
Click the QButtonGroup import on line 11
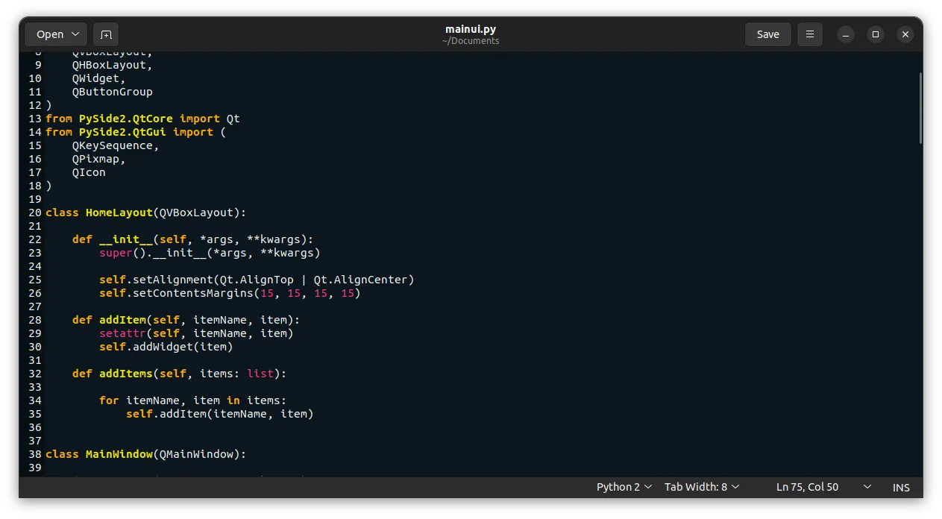112,91
